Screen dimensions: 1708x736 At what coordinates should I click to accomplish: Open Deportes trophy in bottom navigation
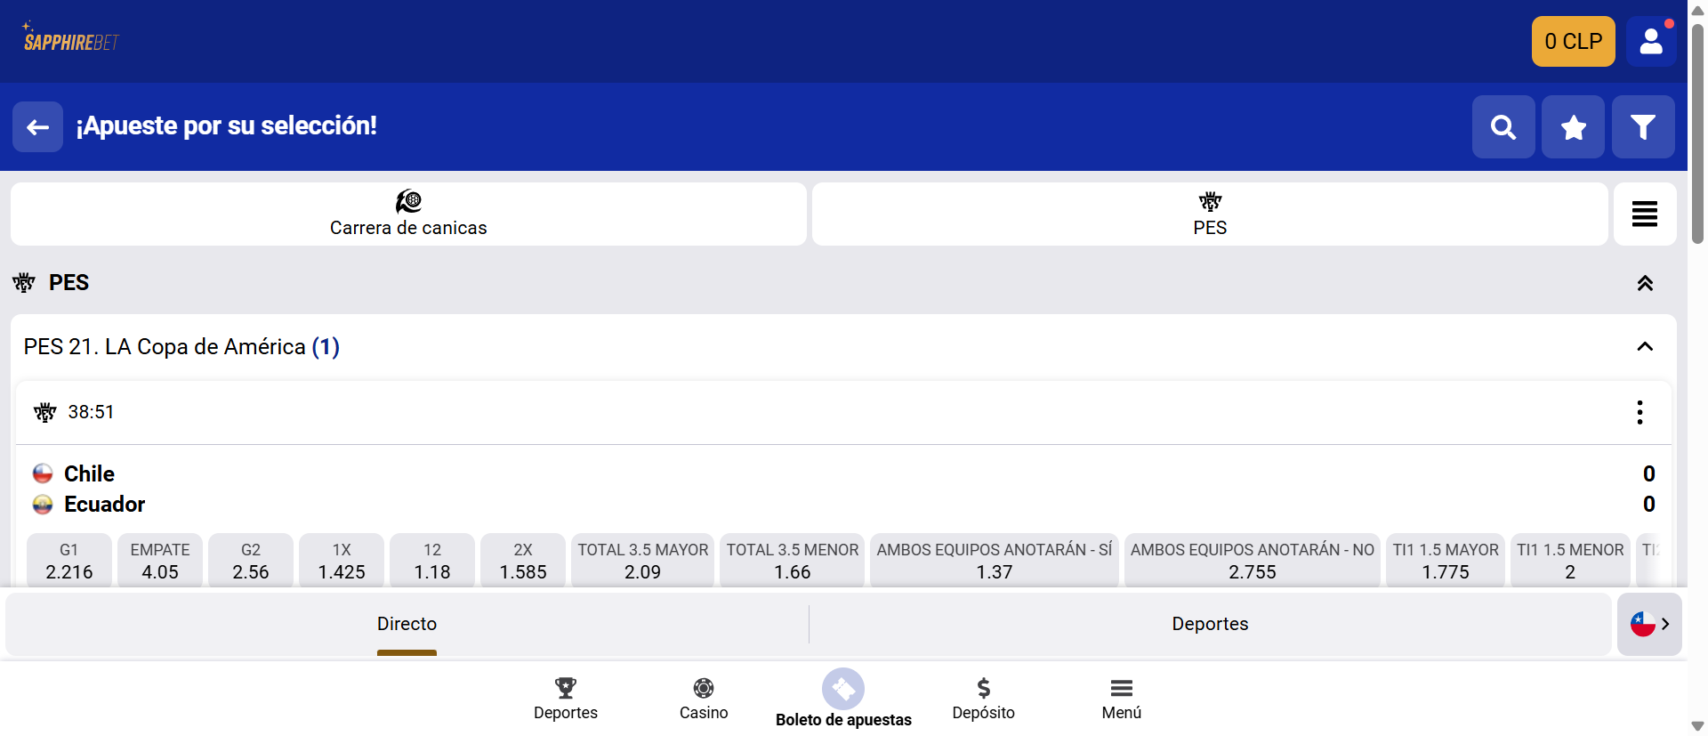[566, 699]
